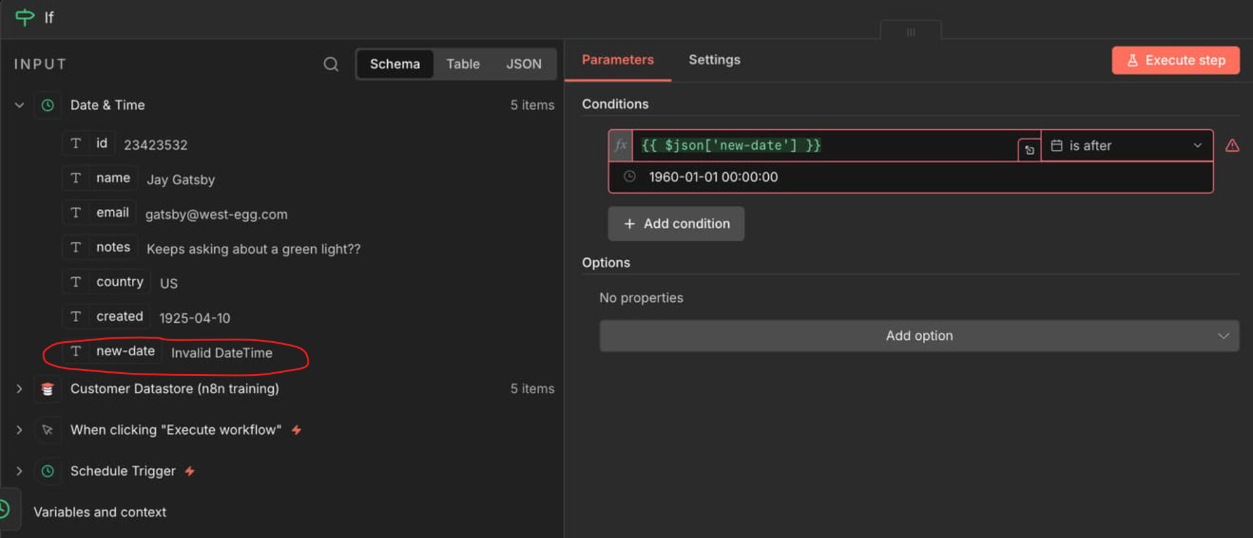Click the Date & Time clock icon

(48, 105)
